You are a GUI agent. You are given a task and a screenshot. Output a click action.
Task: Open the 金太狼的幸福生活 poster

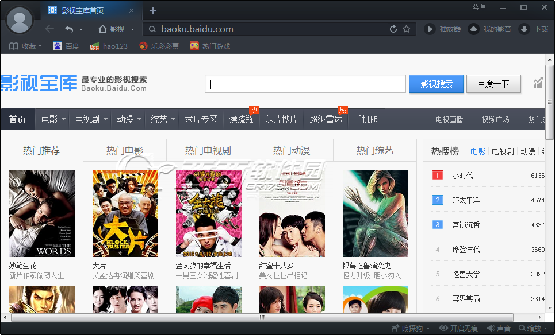pyautogui.click(x=208, y=213)
